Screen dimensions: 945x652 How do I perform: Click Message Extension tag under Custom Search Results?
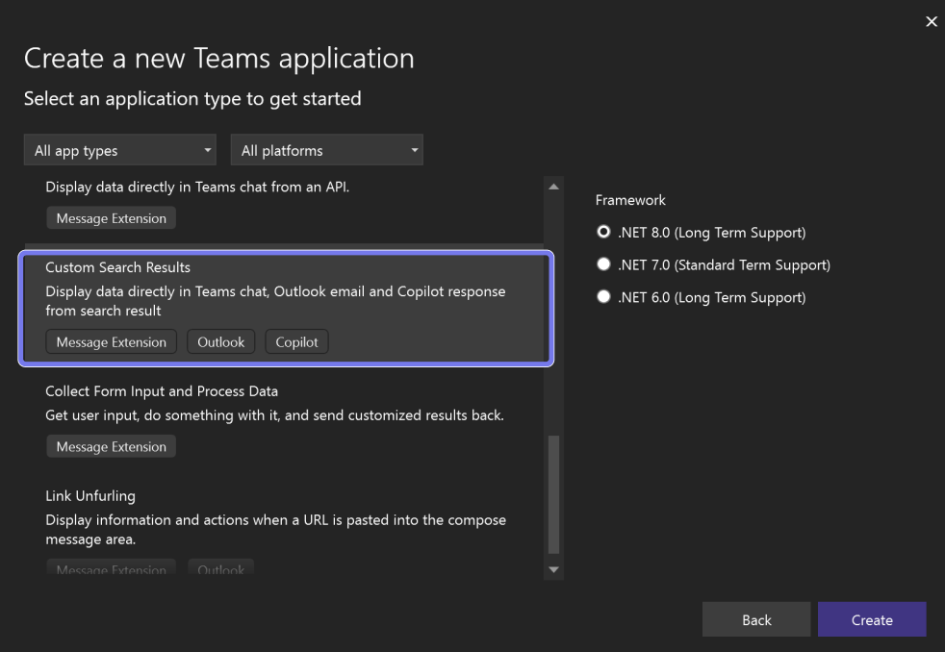click(x=111, y=342)
